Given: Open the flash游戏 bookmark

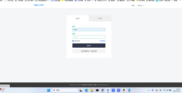Looking at the screenshot, I should point(29,1).
